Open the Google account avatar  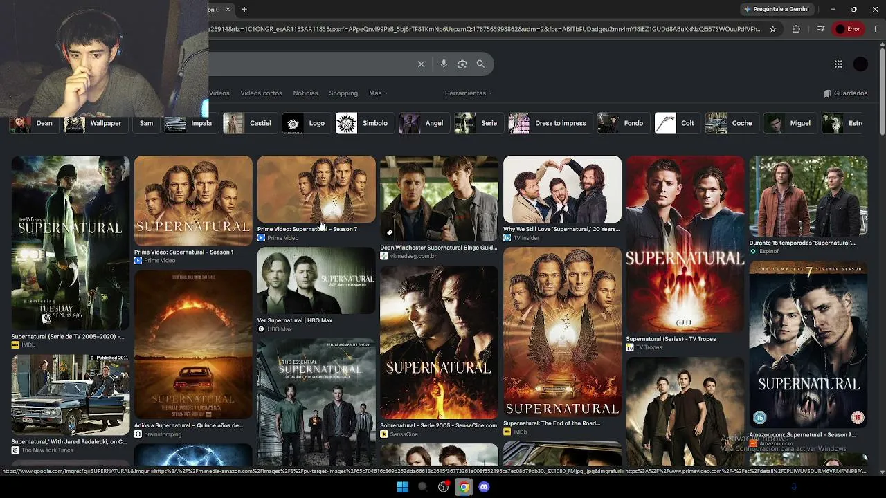coord(860,64)
